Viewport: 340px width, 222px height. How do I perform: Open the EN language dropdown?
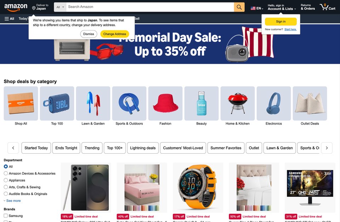tap(257, 8)
